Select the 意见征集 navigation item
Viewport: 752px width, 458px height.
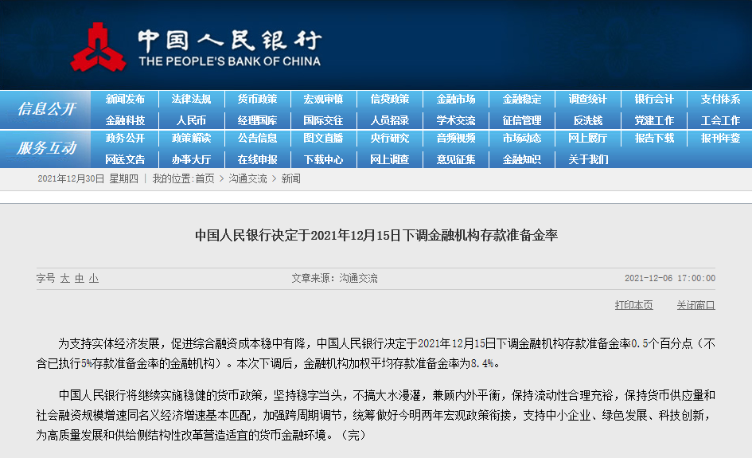click(456, 159)
